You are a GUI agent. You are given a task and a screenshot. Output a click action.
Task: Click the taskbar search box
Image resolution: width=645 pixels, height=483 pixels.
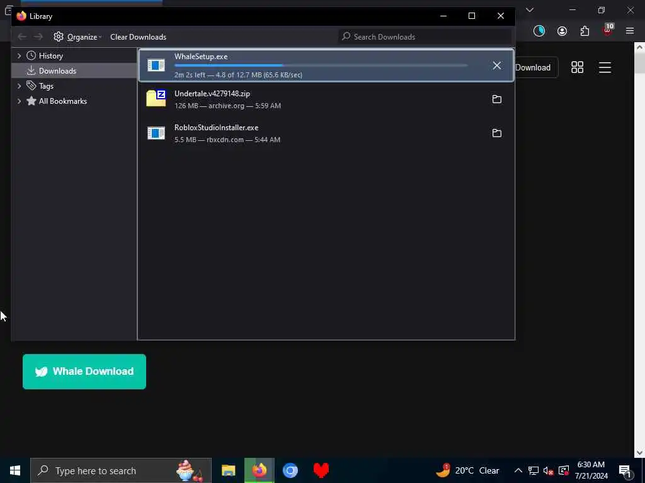pyautogui.click(x=121, y=470)
